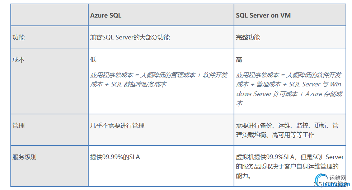Click the 功能 row label
This screenshot has height=190, width=352.
19,37
